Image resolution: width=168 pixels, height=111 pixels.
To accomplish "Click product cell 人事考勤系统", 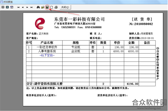I will click(x=47, y=51).
